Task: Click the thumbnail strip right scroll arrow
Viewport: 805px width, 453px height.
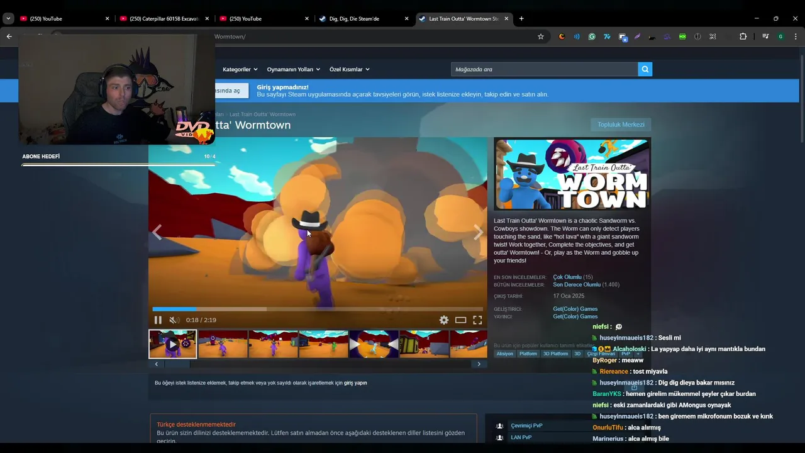Action: (479, 364)
